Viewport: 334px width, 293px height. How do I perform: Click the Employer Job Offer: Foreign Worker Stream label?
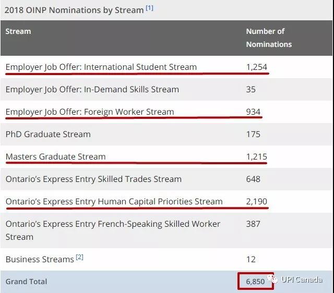tap(90, 112)
